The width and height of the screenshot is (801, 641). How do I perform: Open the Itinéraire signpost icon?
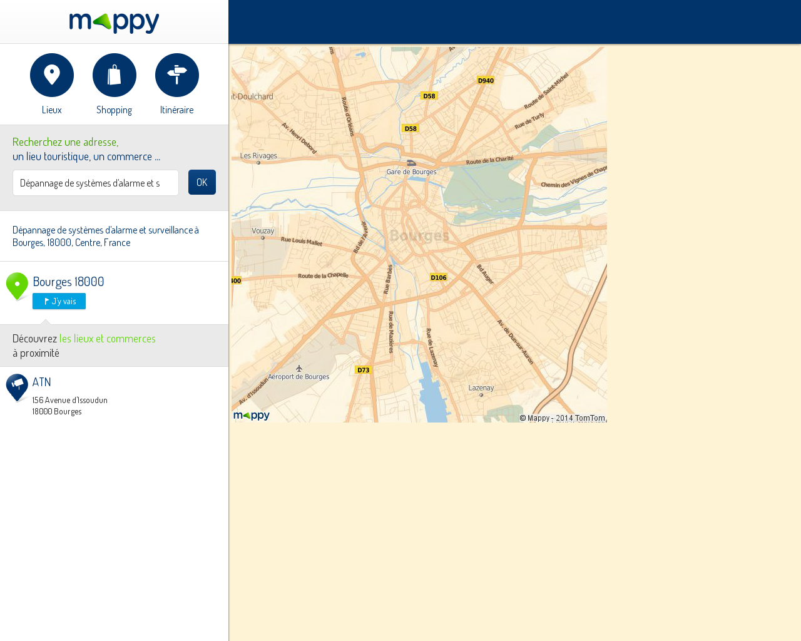(177, 75)
